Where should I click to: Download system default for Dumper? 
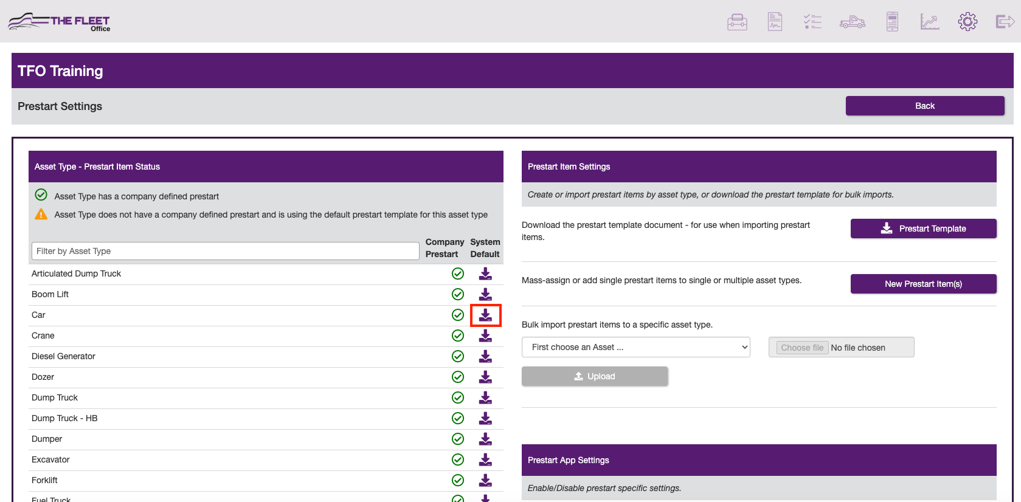click(x=485, y=439)
